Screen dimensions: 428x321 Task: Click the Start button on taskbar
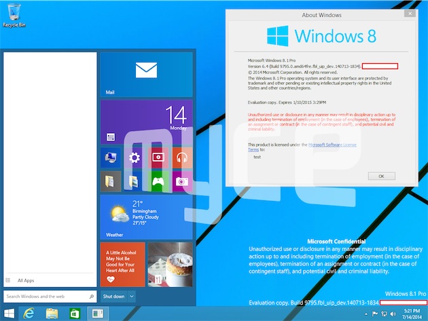tap(9, 314)
